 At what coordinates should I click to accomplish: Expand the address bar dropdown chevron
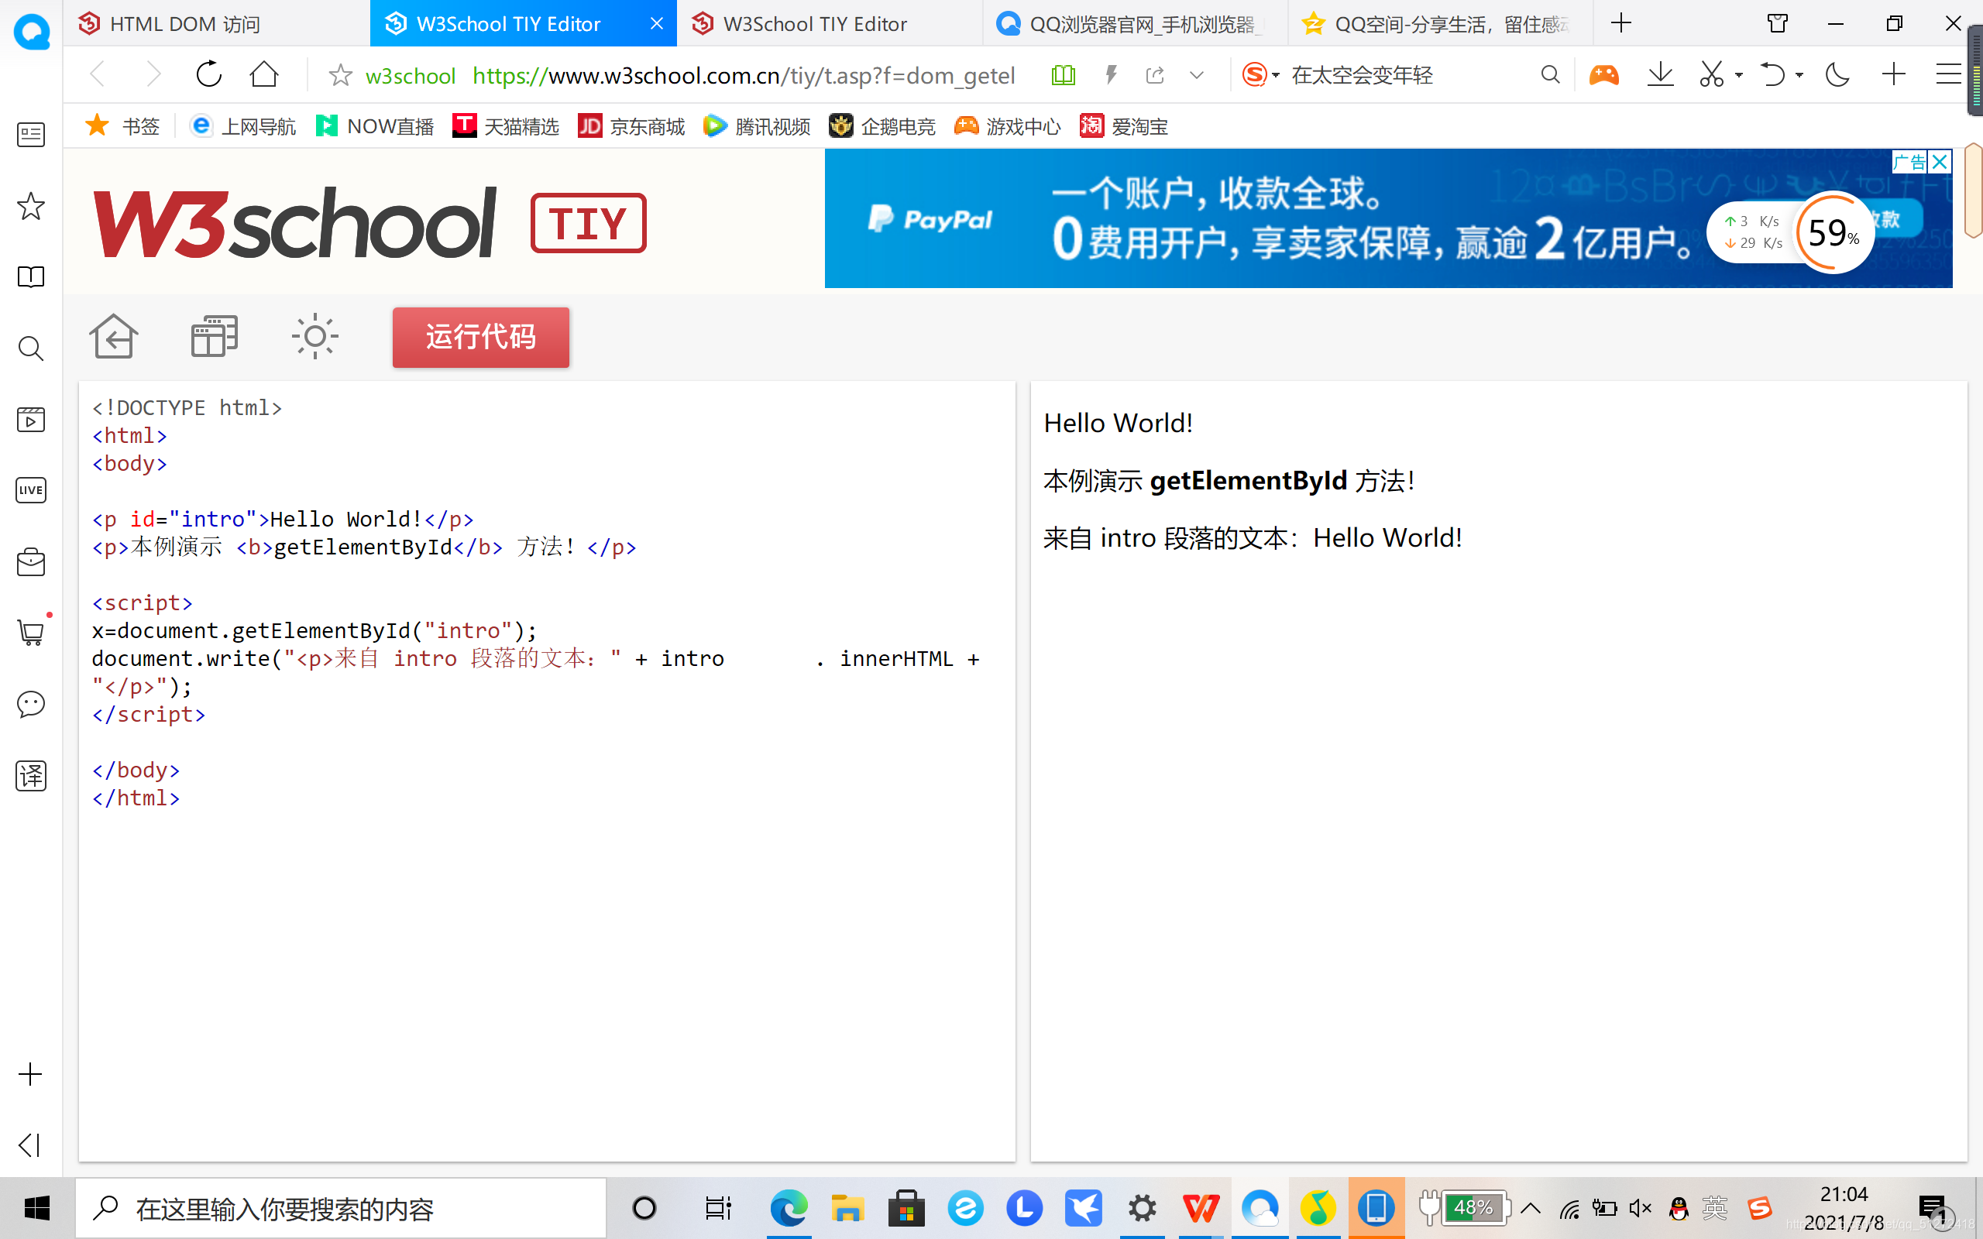click(1196, 75)
